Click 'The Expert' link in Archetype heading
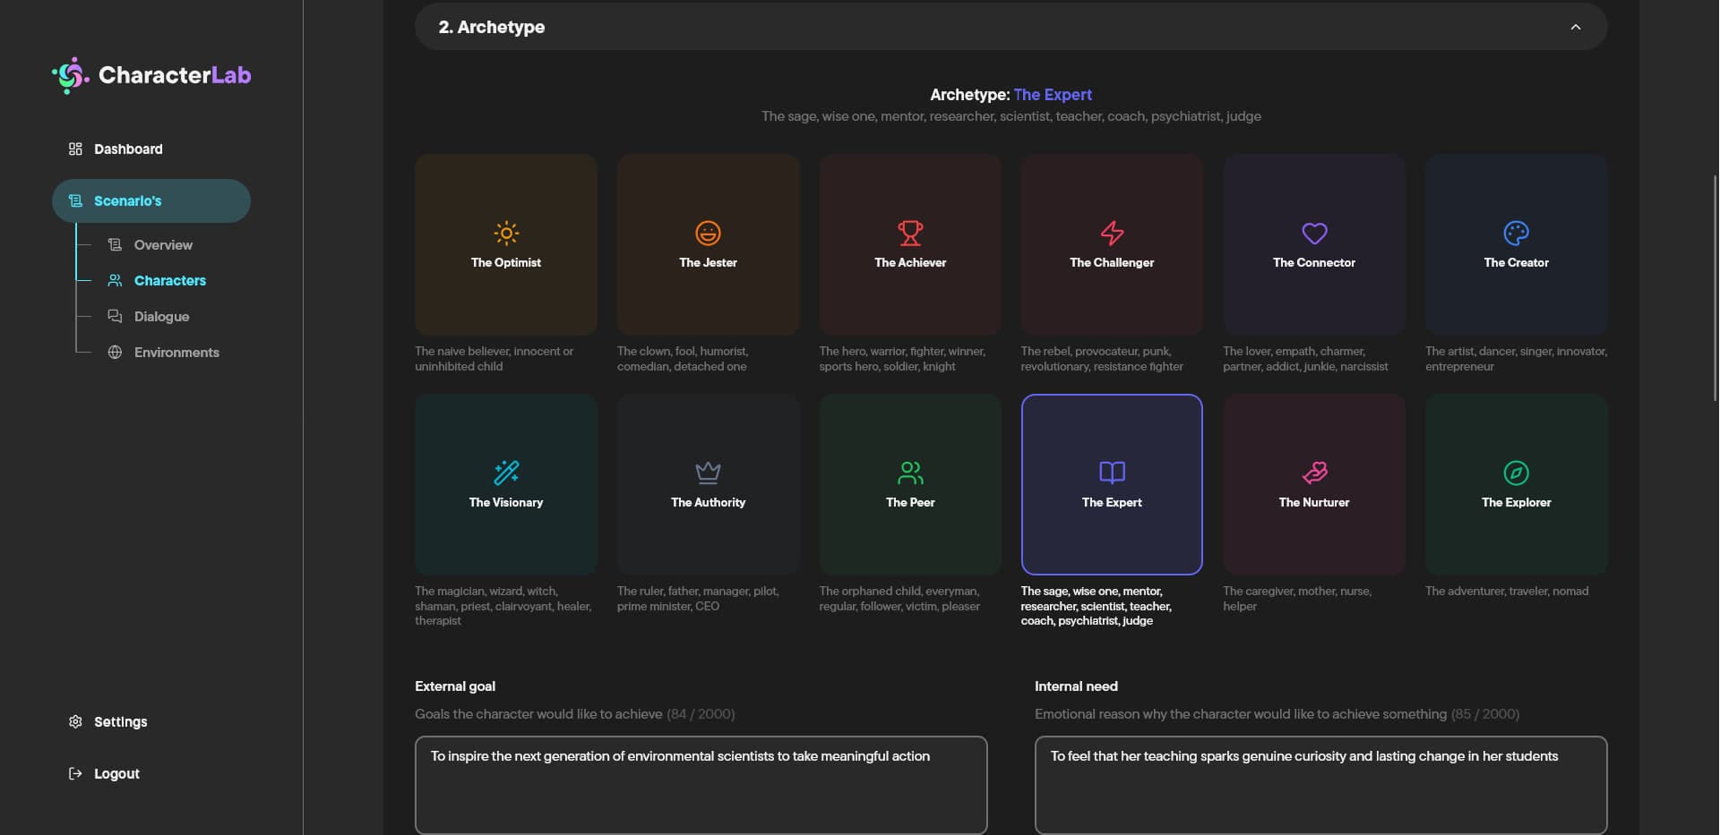This screenshot has width=1720, height=835. (x=1053, y=94)
